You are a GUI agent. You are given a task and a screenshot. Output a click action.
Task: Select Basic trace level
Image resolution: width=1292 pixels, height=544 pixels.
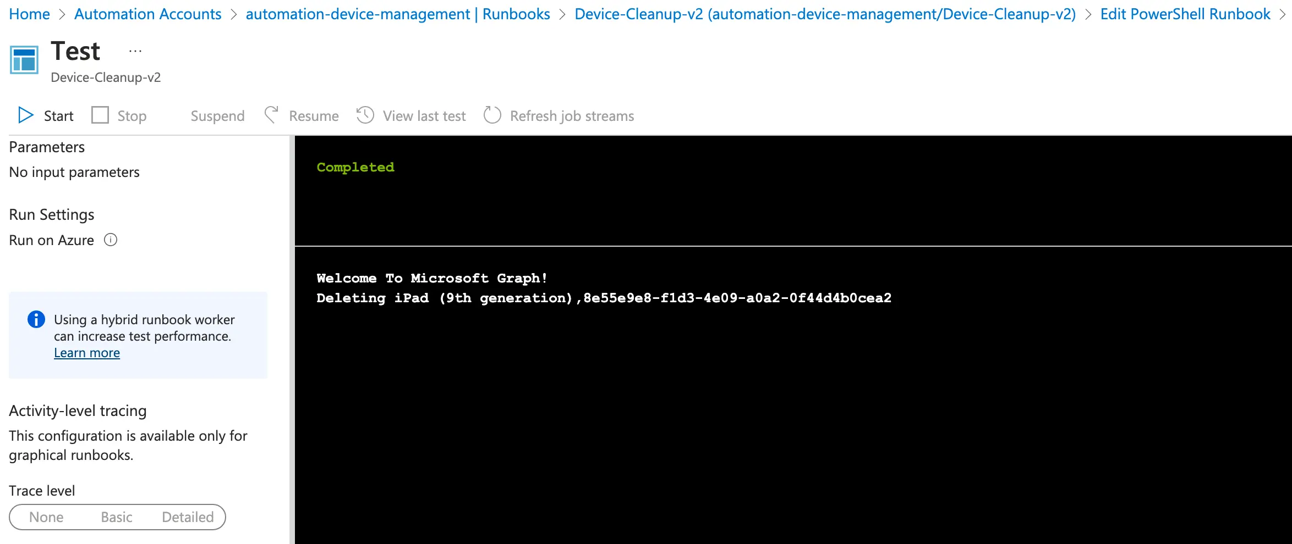click(117, 517)
